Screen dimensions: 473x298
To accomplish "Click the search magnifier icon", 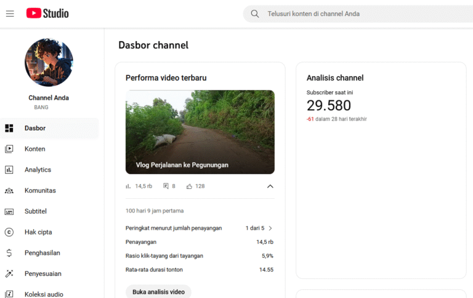I will coord(254,14).
